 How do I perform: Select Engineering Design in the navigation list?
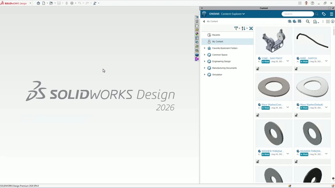point(221,61)
